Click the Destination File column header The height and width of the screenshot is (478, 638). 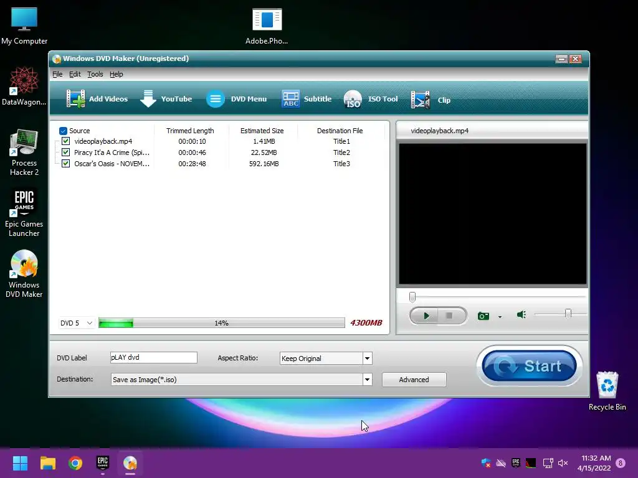pyautogui.click(x=340, y=131)
